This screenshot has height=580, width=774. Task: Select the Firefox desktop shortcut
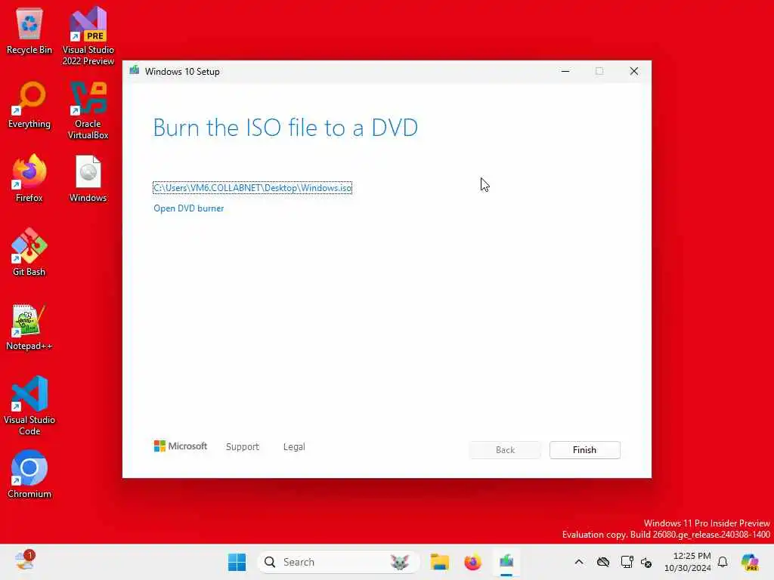(x=29, y=178)
